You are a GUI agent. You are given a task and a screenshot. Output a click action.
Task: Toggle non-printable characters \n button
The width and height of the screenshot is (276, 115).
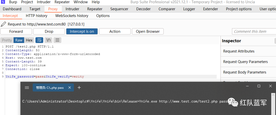(x=48, y=40)
